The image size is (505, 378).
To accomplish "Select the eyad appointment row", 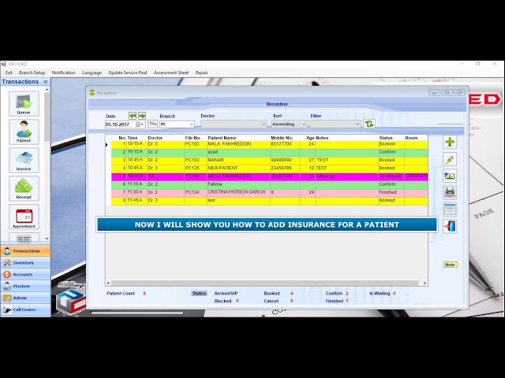I will (x=270, y=152).
